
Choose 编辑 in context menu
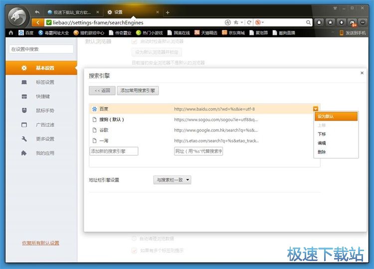[336, 143]
